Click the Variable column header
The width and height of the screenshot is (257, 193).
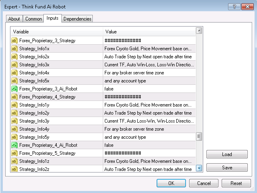pos(57,32)
